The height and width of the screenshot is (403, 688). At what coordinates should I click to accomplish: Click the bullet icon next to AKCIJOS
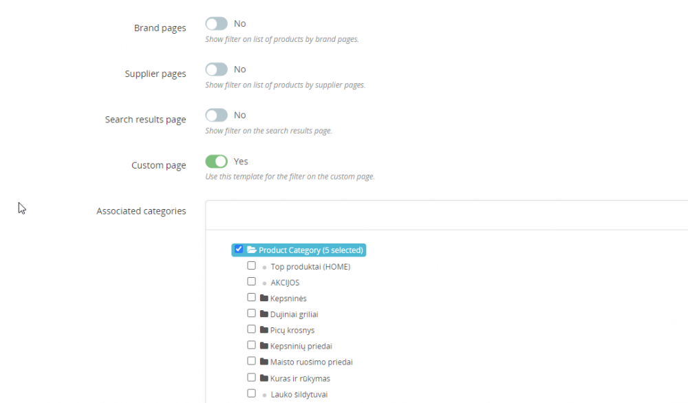[264, 281]
